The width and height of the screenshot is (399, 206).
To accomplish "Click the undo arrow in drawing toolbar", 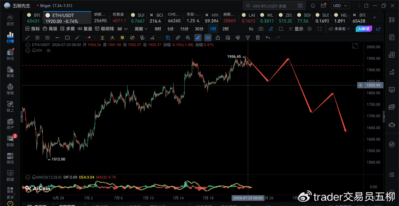I will click(x=268, y=38).
